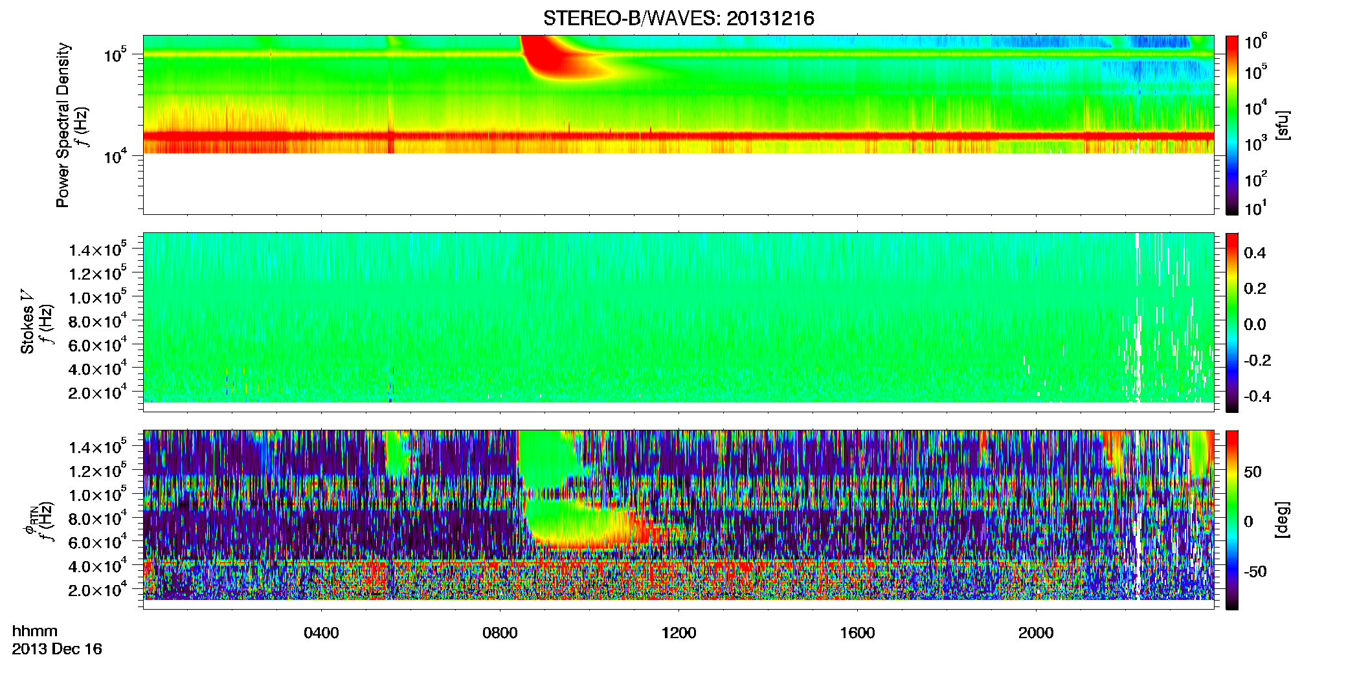Click the "1.4×10^5" frequency tick label in the Stokes V panel
This screenshot has height=699, width=1357.
tap(98, 249)
